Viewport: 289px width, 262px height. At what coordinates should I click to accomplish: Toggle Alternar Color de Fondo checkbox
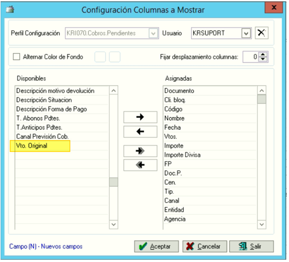tap(16, 57)
